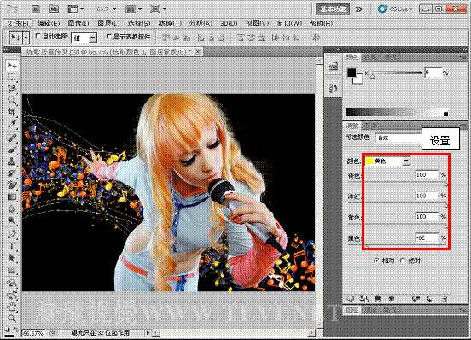The height and width of the screenshot is (340, 471).
Task: Select the Clone Stamp tool
Action: (12, 161)
